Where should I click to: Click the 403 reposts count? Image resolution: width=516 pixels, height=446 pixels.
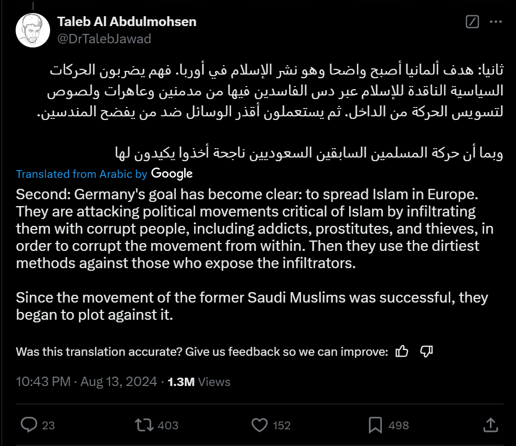coord(167,426)
